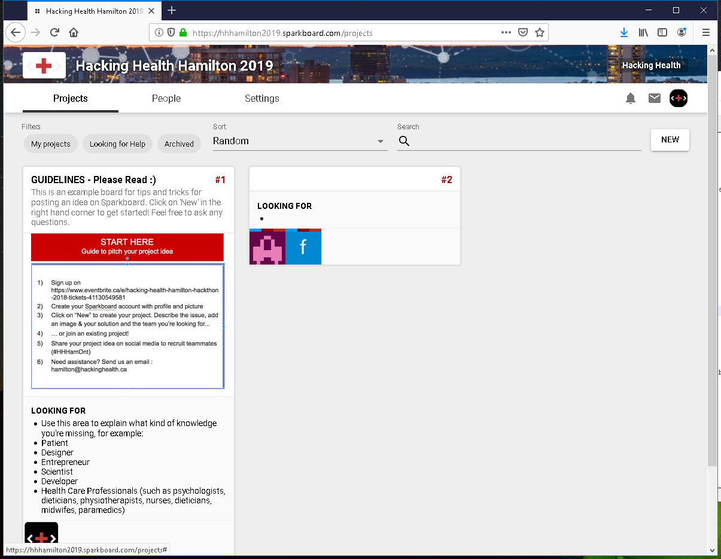
Task: Open the Firefox account icon
Action: (682, 32)
